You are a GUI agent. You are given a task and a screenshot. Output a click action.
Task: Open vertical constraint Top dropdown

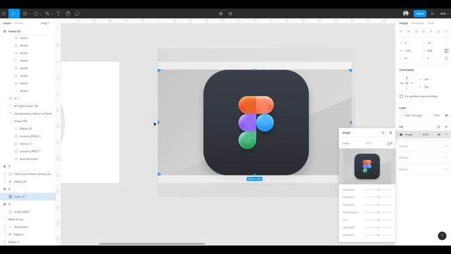[x=428, y=87]
